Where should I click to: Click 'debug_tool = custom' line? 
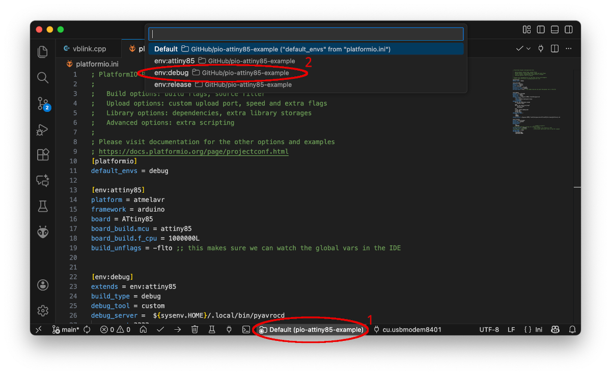pos(128,306)
